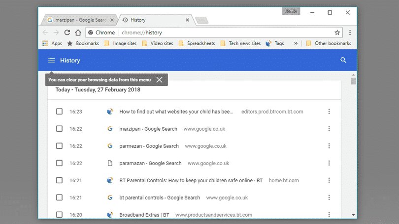Tick the BT Parental Controls checkbox
The image size is (399, 224).
59,180
